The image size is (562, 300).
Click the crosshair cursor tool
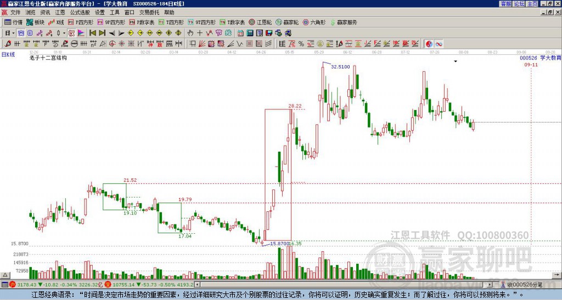(200, 33)
